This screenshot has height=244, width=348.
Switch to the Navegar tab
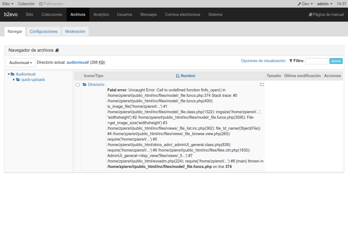(15, 31)
